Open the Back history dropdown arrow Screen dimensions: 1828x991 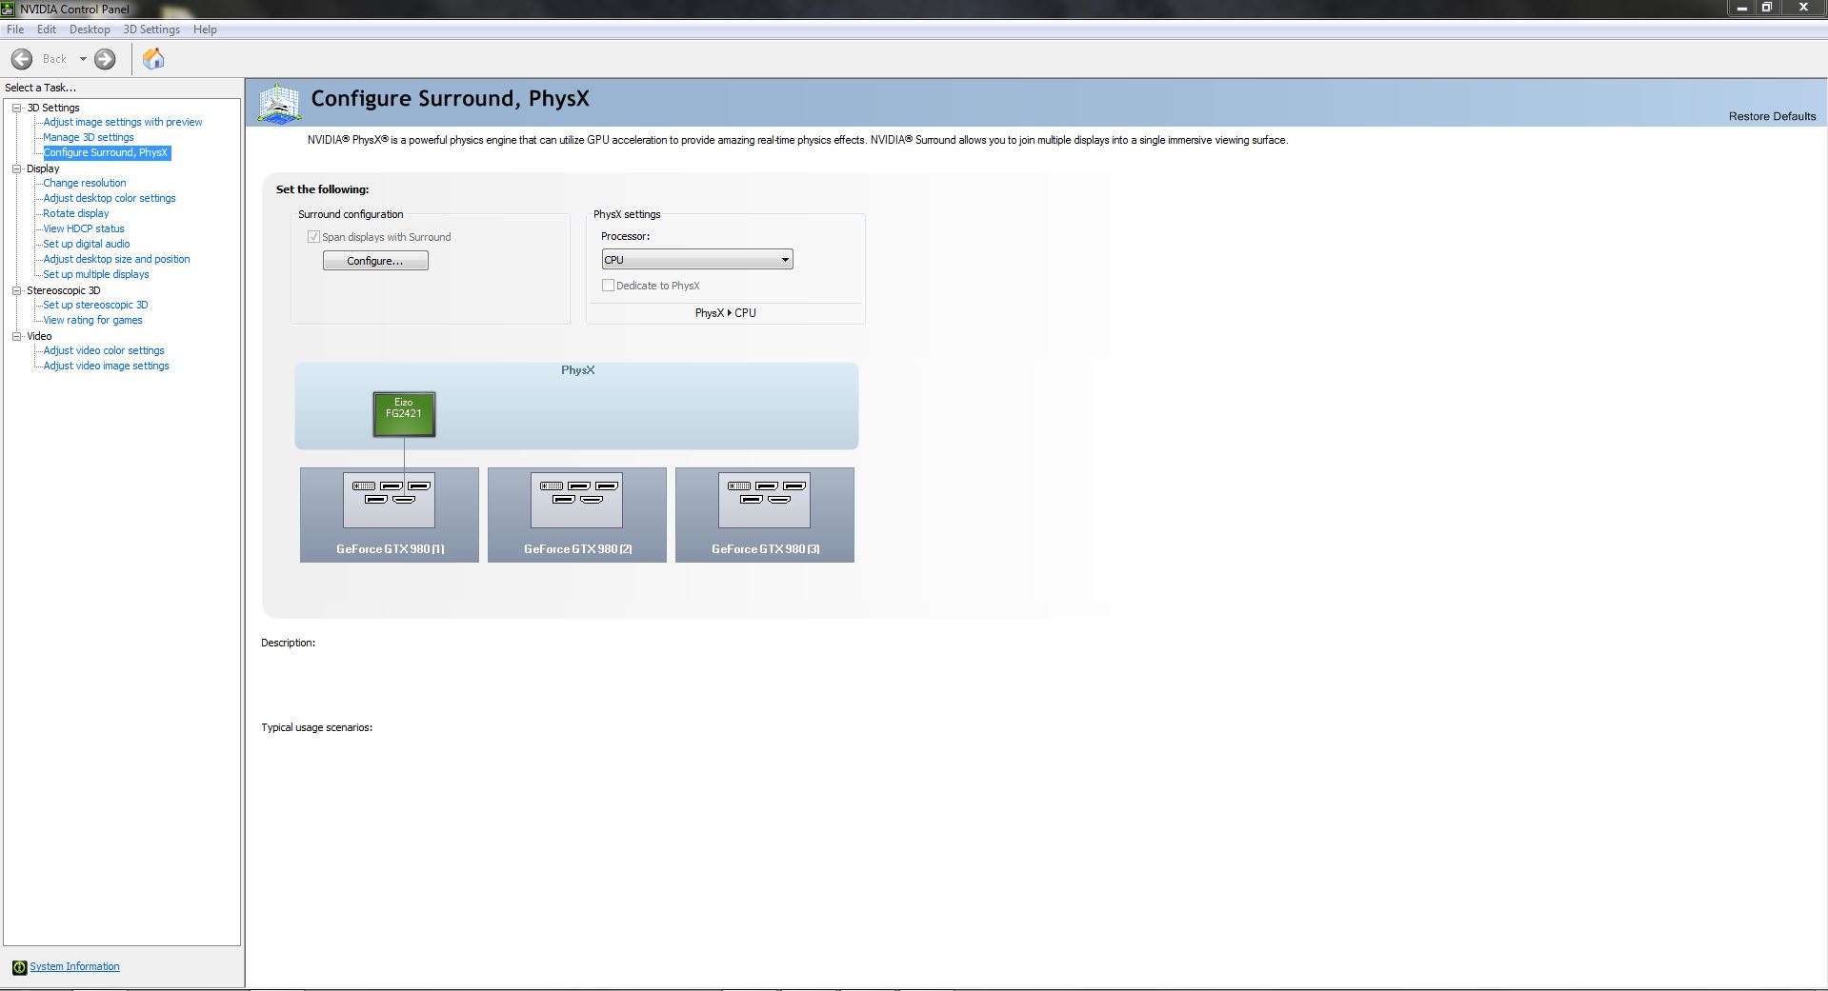point(83,59)
